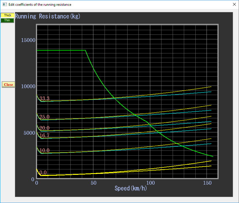Click the 20.0 gradient curve label
The height and width of the screenshot is (203, 239).
coord(44,128)
